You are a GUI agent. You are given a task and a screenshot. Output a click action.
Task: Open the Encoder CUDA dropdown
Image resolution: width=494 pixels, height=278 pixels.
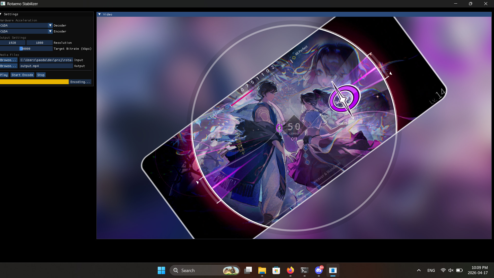pyautogui.click(x=26, y=31)
